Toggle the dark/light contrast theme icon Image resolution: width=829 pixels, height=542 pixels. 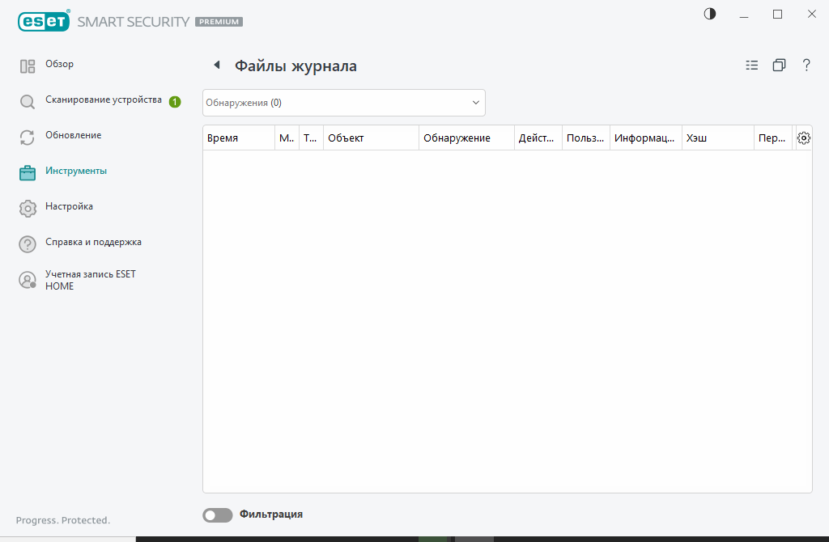pyautogui.click(x=709, y=15)
